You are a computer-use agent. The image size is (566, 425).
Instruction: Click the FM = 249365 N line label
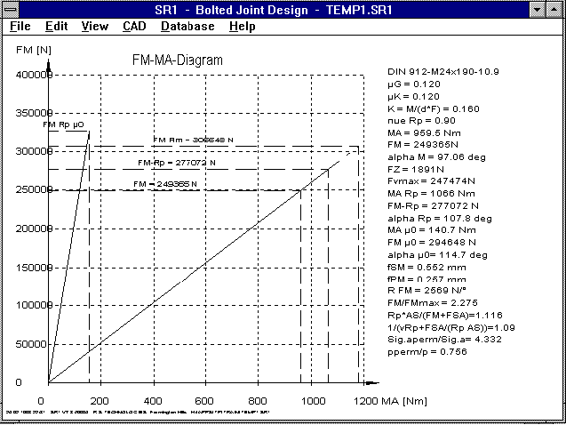coord(164,184)
